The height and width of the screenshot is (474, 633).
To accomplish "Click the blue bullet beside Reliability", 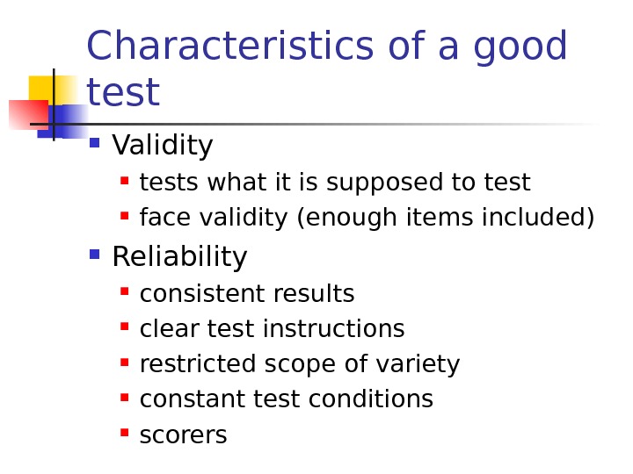I will coord(94,255).
